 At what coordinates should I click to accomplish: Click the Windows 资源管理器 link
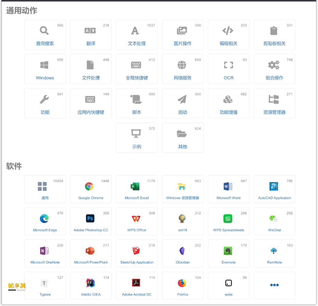[182, 198]
